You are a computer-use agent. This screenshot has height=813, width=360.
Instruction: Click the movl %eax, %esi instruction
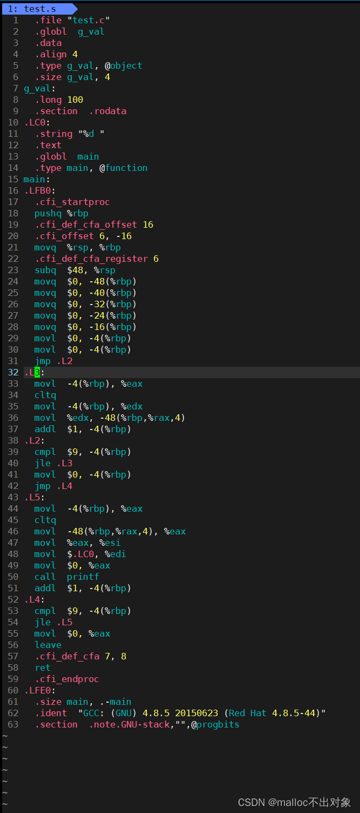[x=78, y=543]
